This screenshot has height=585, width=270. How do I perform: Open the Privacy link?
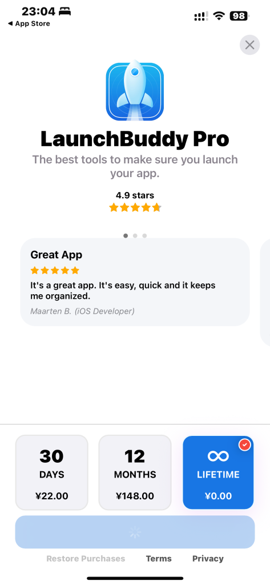(208, 559)
